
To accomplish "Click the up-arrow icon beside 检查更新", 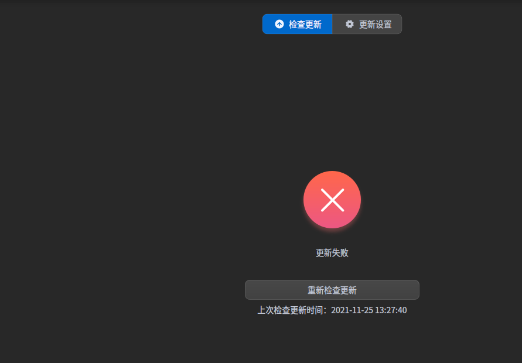I will [279, 24].
